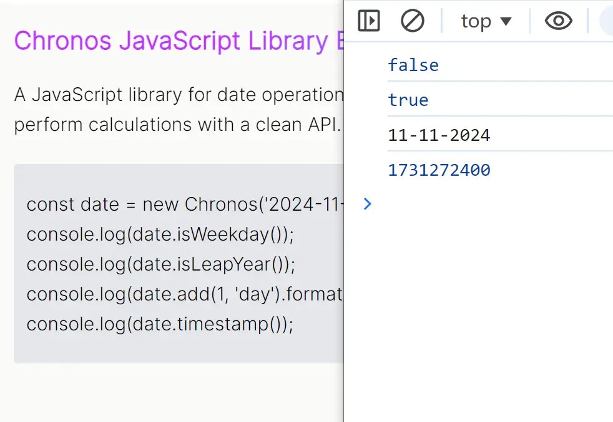Click the word "perform" in the description

click(49, 125)
